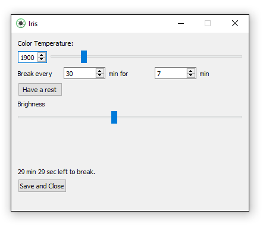
Task: Click the Color Temperature slider handle
Action: [x=84, y=56]
